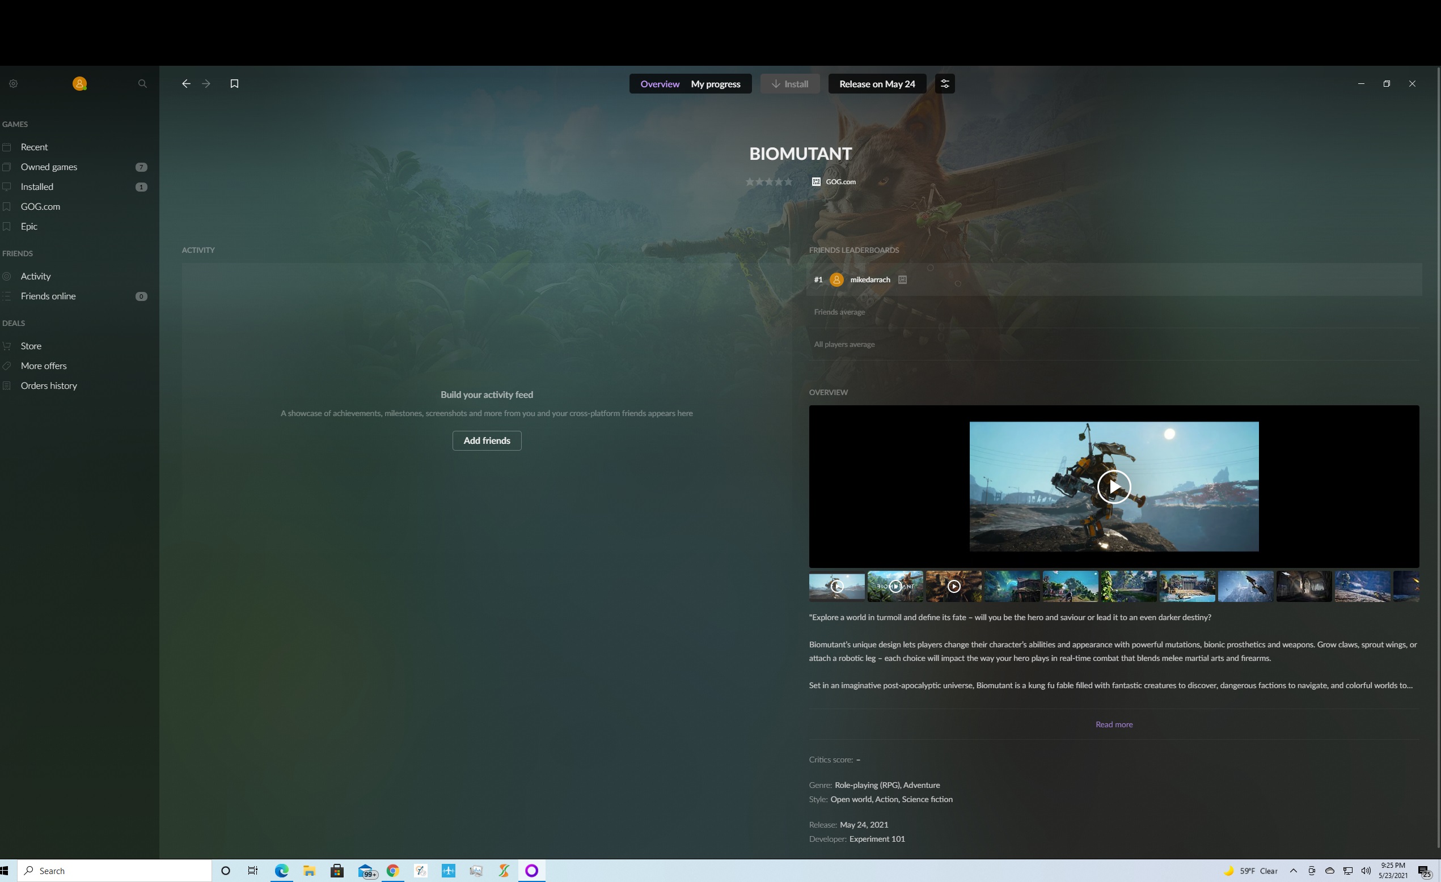Switch to the Overview tab
Screen dimensions: 1441x882
click(x=660, y=84)
